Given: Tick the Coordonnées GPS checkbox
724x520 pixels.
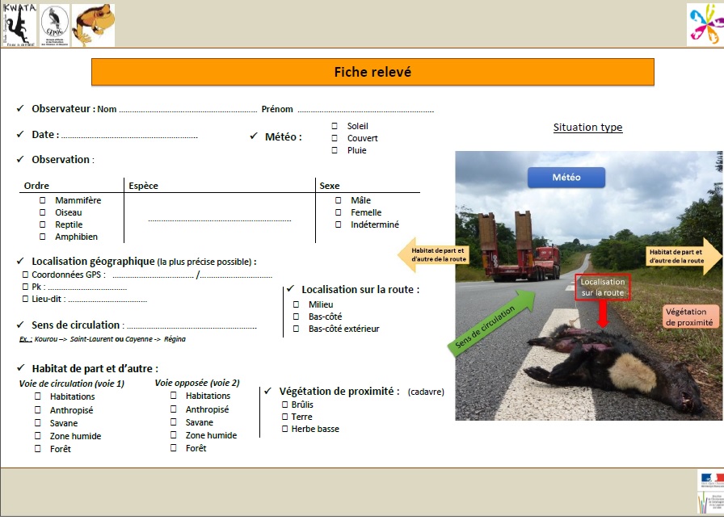Looking at the screenshot, I should click(x=25, y=275).
